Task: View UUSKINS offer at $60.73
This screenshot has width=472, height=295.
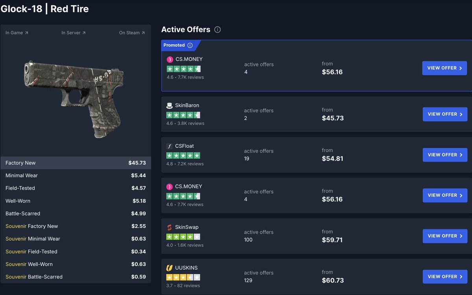Action: [x=445, y=277]
